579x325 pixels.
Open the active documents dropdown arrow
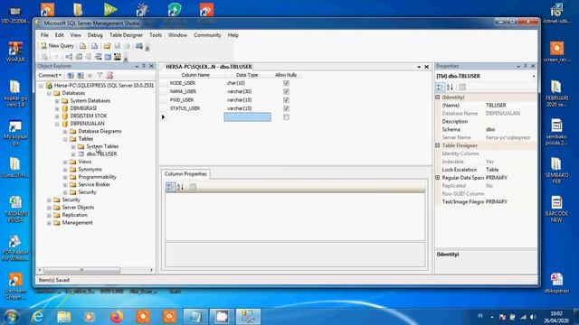(x=419, y=67)
